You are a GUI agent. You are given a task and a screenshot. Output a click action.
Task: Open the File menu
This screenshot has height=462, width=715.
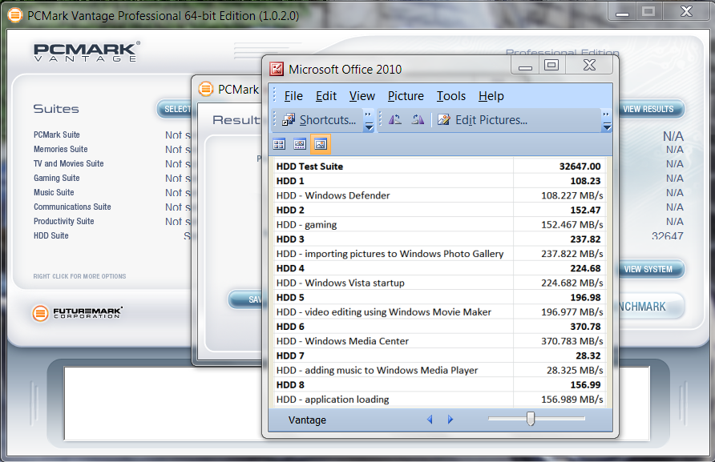click(293, 96)
